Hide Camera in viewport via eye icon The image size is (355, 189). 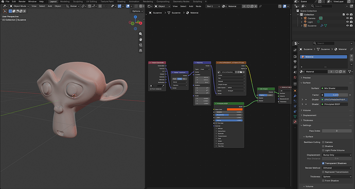tap(347, 19)
